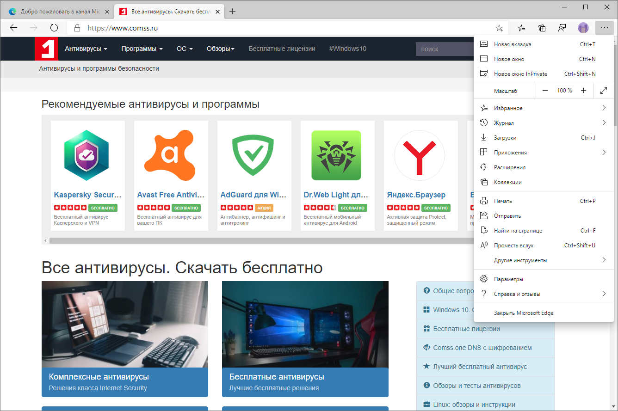The image size is (618, 411).
Task: Close the three-dot settings menu button
Action: click(604, 28)
